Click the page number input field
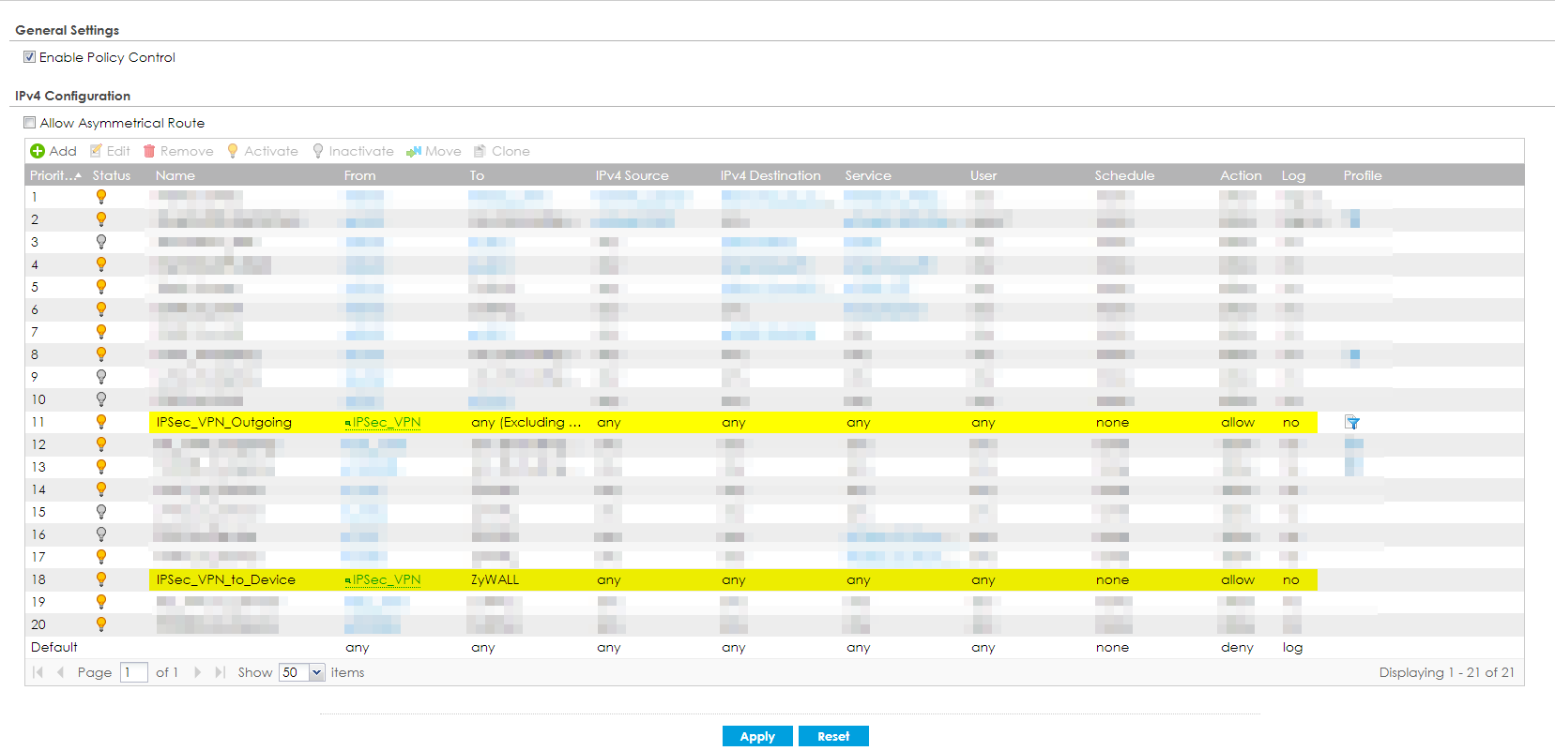Image resolution: width=1555 pixels, height=751 pixels. point(133,672)
